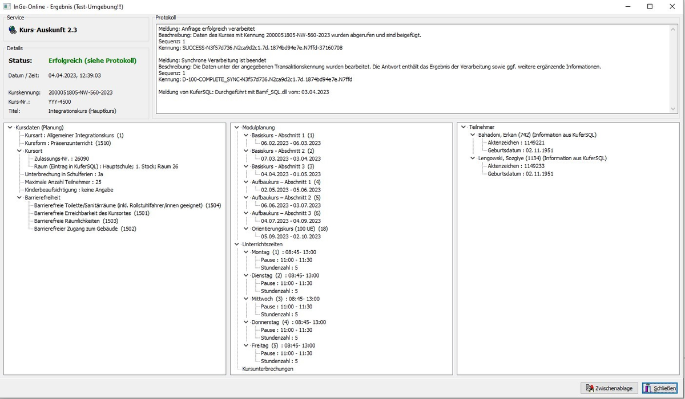Select 'Aktenzeichen : 1149221' row
Screen dimensions: 685x399
click(x=516, y=143)
